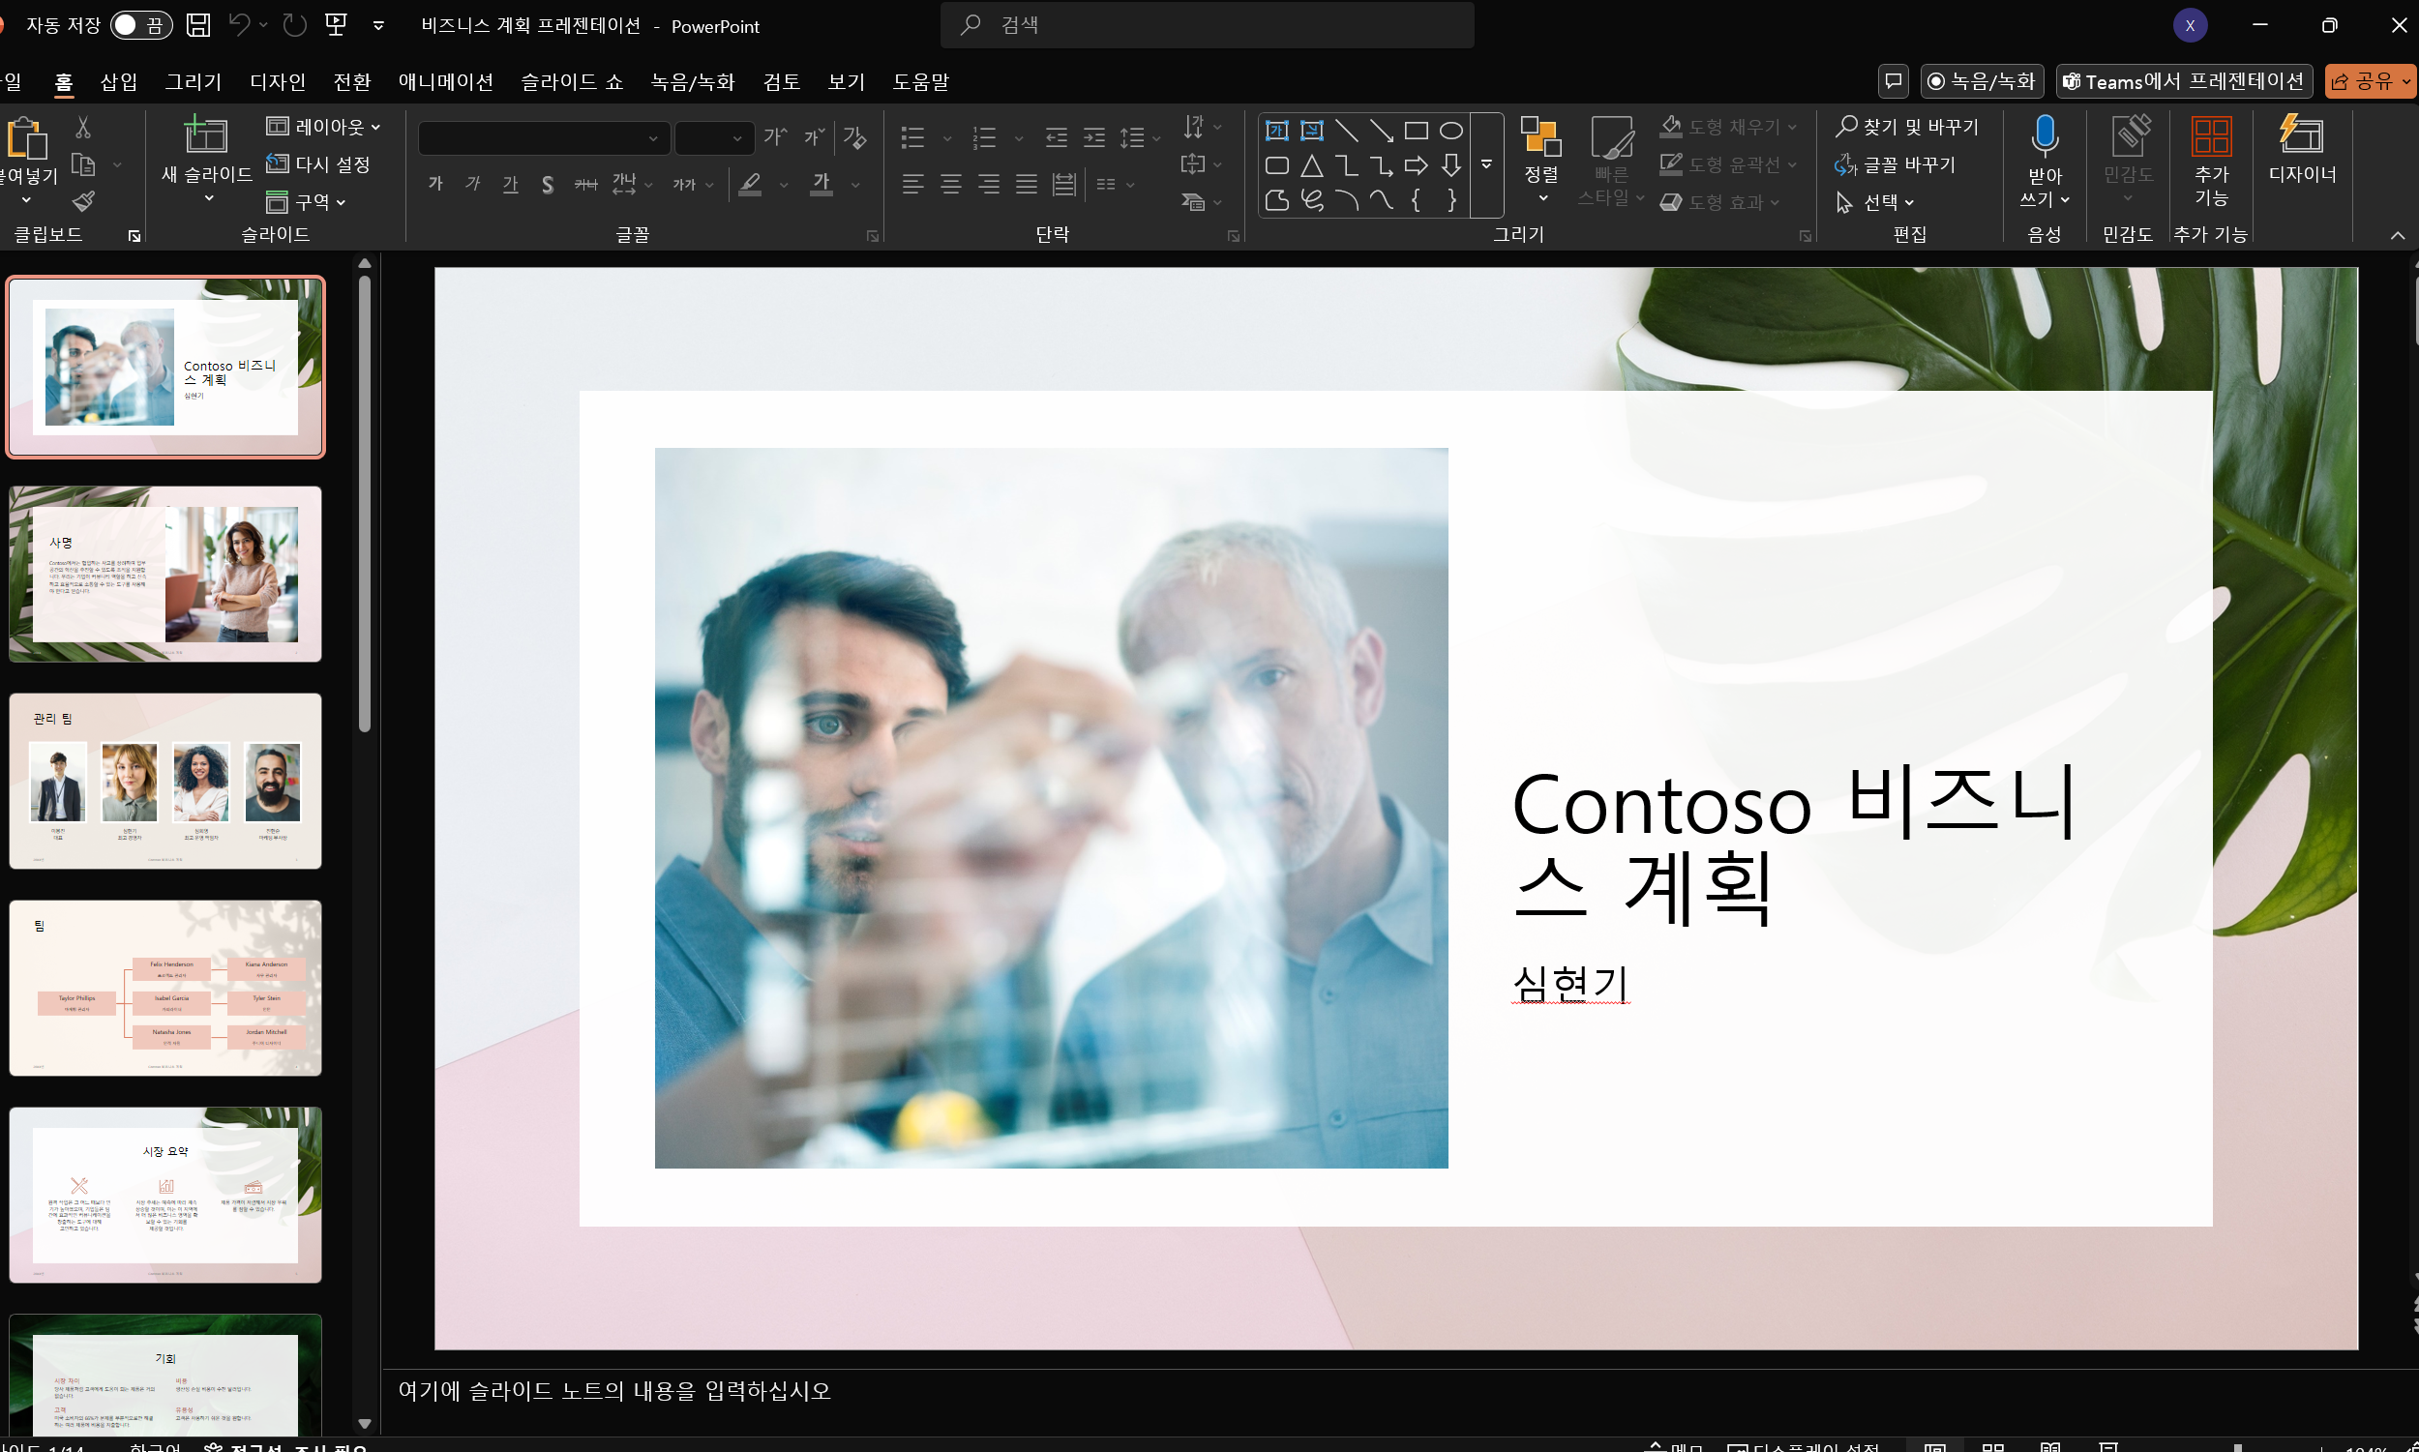This screenshot has height=1452, width=2419.
Task: Click the Cut scissors icon
Action: pyautogui.click(x=83, y=127)
